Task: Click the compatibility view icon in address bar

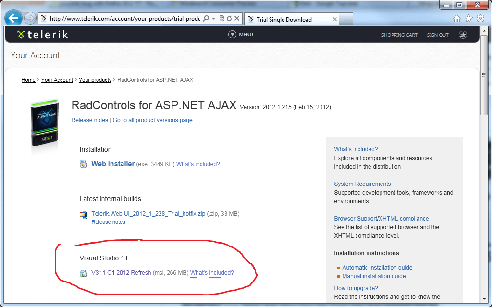Action: [221, 19]
